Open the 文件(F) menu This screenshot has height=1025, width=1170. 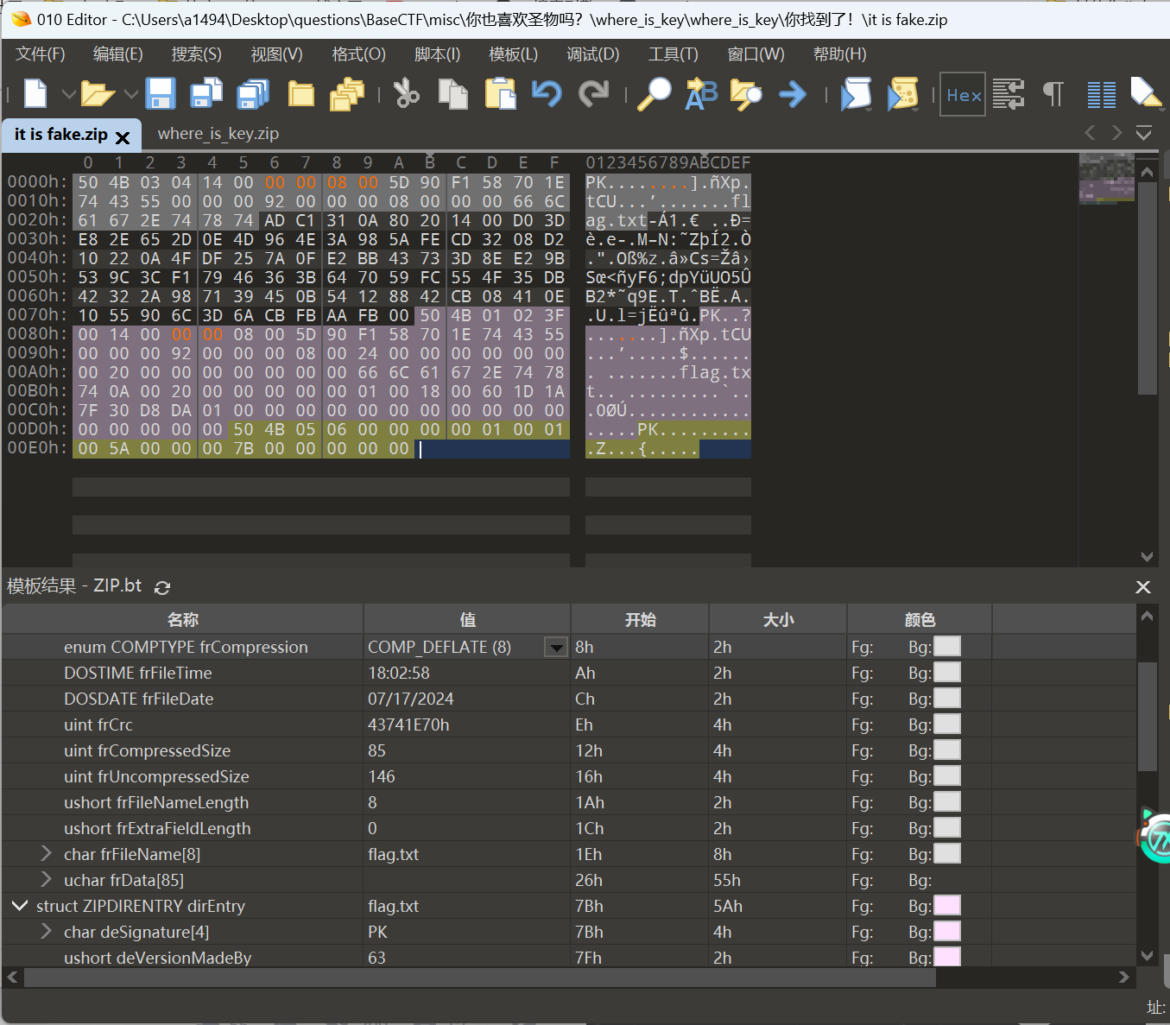pyautogui.click(x=41, y=54)
